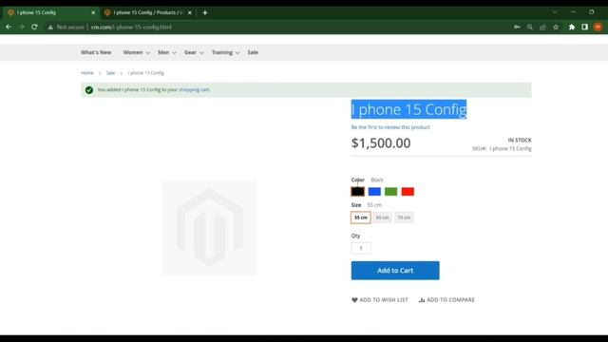Open the Gear menu
Viewport: 608px width, 342px height.
pos(190,52)
